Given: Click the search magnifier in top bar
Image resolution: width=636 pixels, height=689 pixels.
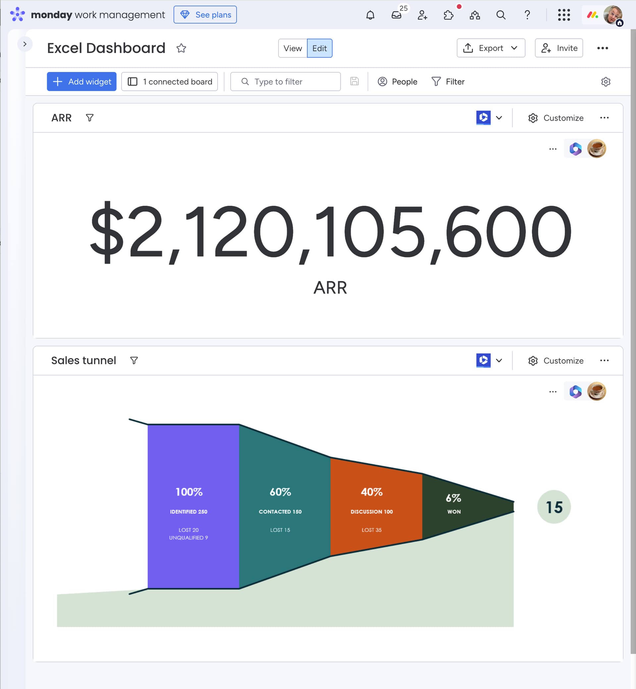Looking at the screenshot, I should coord(501,15).
